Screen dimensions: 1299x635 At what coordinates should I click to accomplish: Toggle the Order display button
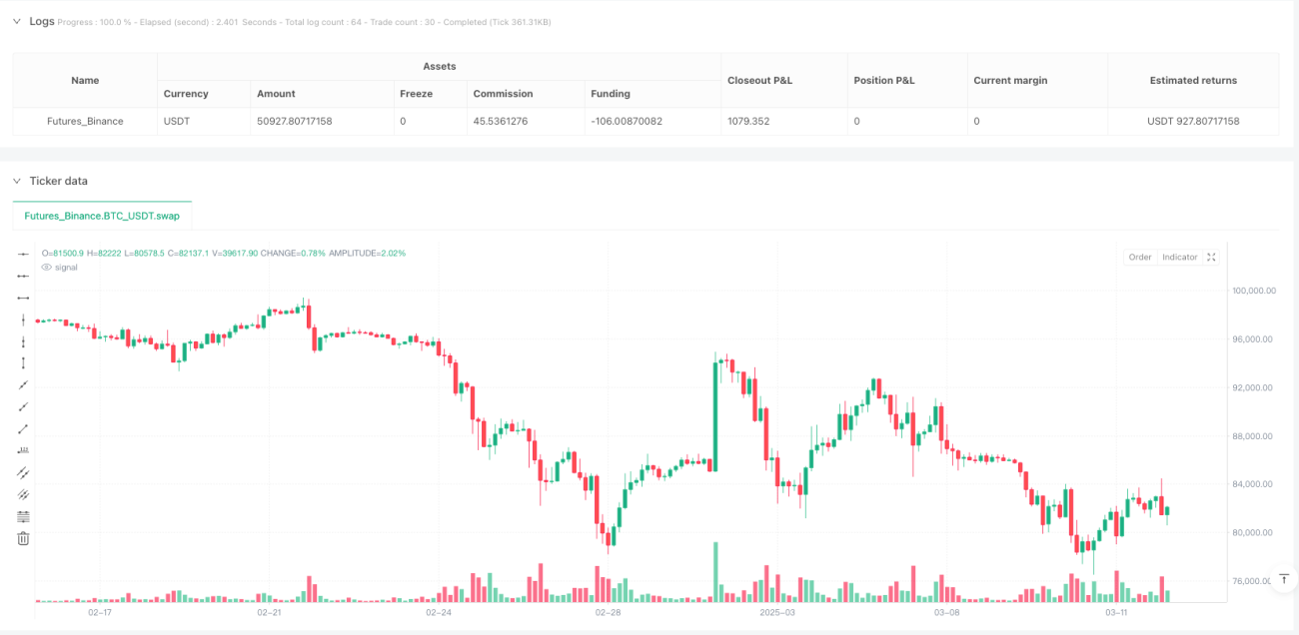pyautogui.click(x=1140, y=257)
